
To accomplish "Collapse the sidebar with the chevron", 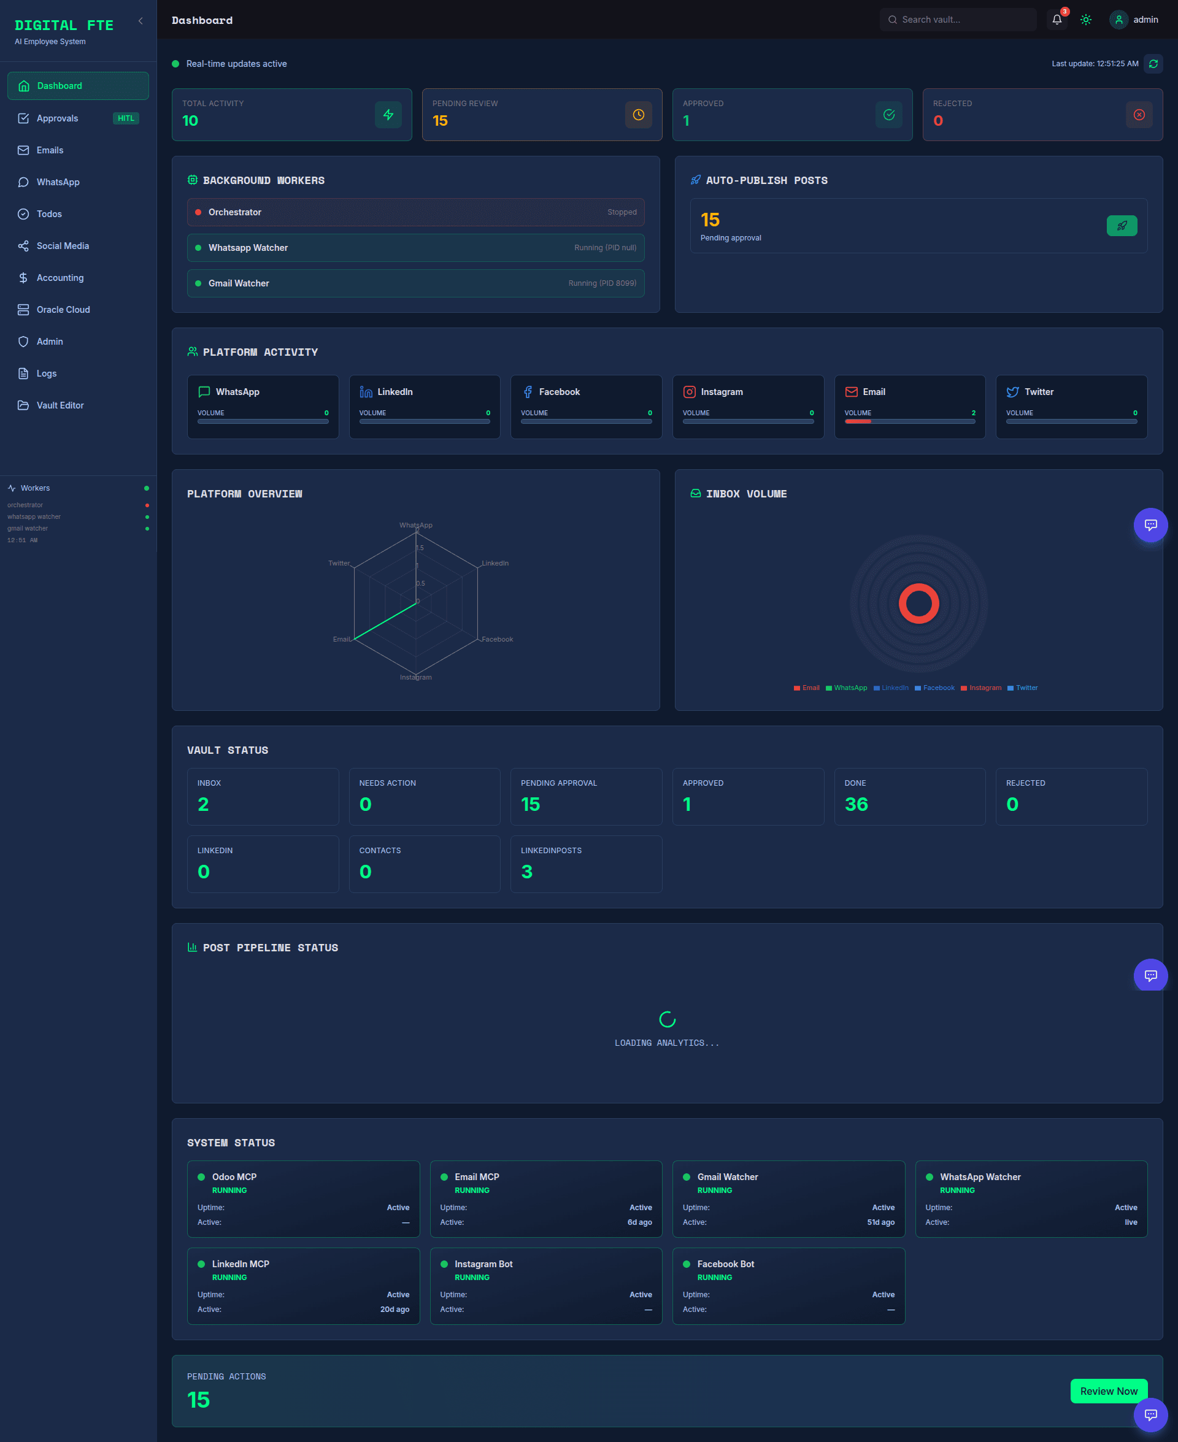I will (x=141, y=21).
